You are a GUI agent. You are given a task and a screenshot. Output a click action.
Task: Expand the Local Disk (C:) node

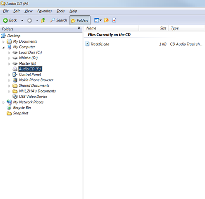click(9, 53)
